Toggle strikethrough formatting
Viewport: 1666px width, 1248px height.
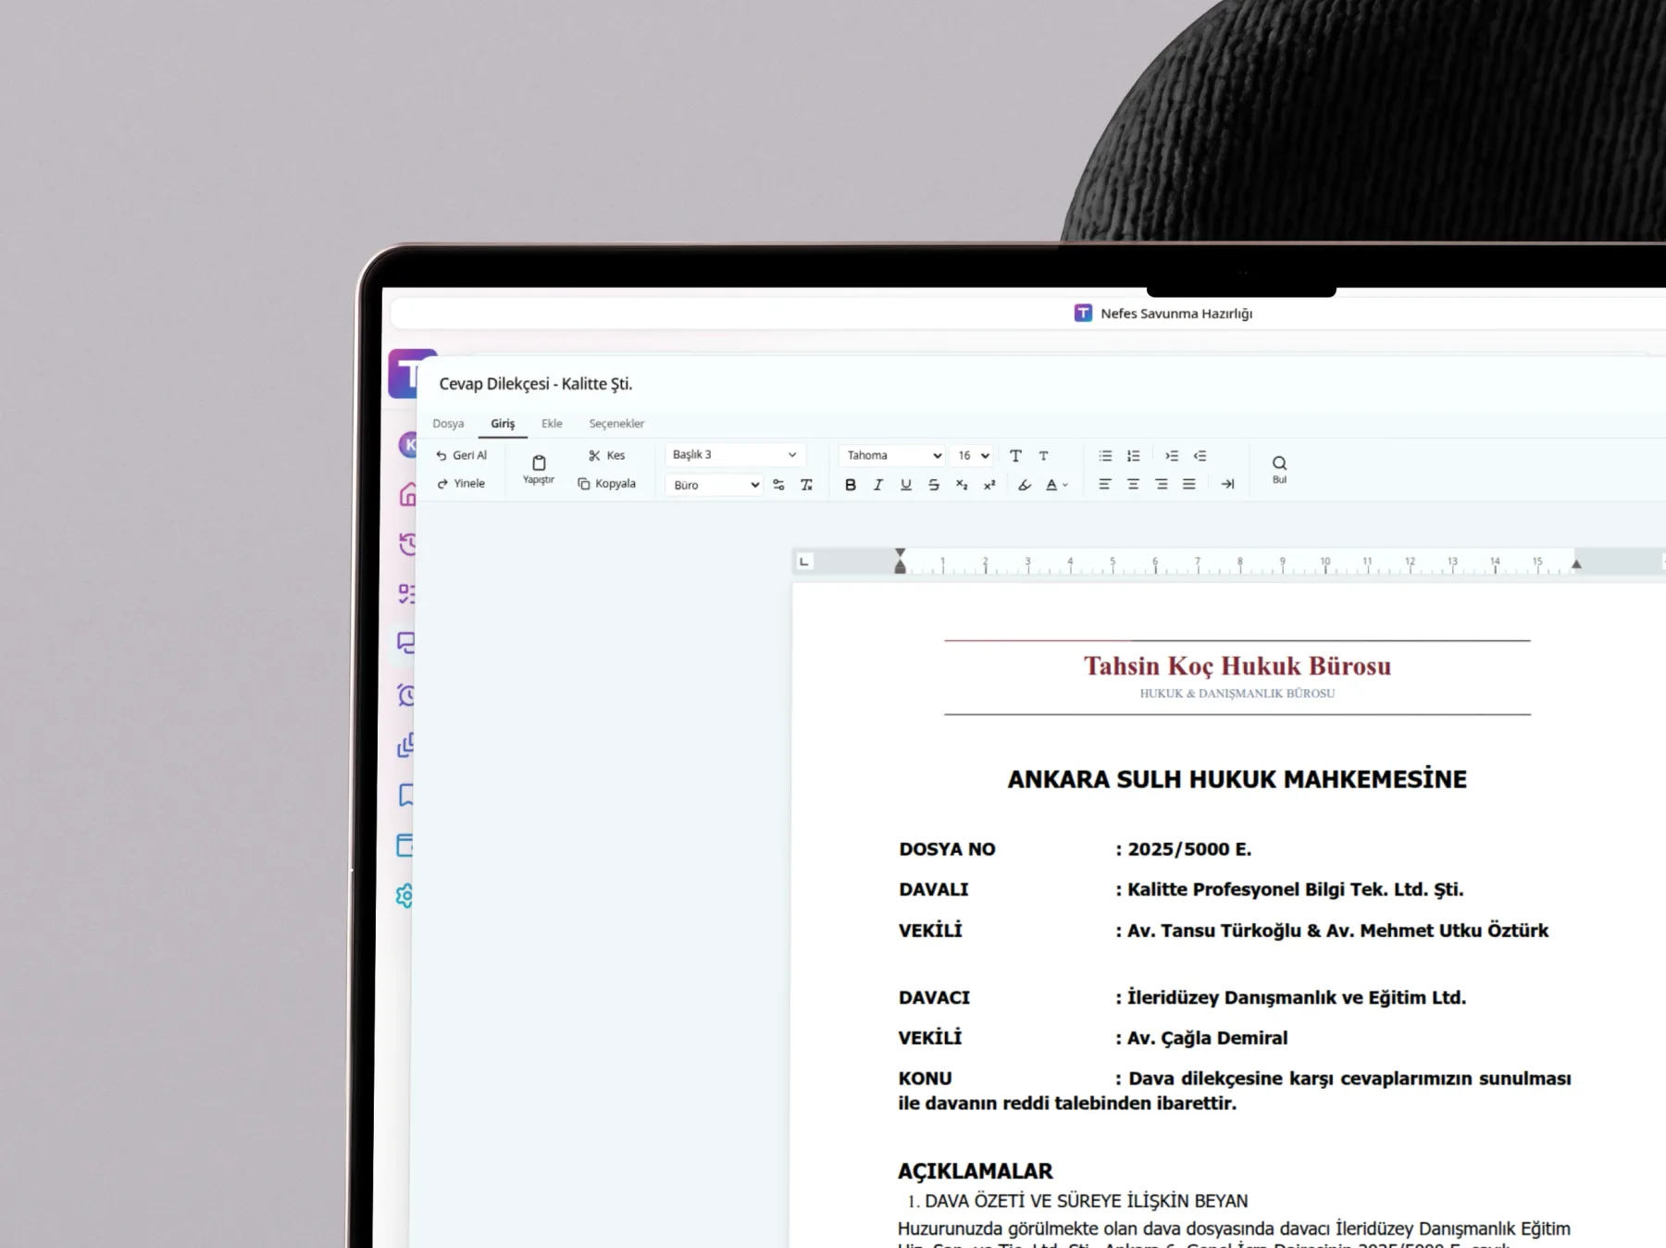pyautogui.click(x=933, y=485)
